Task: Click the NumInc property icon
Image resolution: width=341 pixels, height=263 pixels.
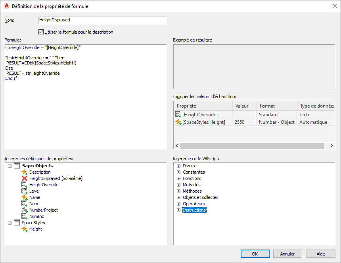Action: point(25,216)
